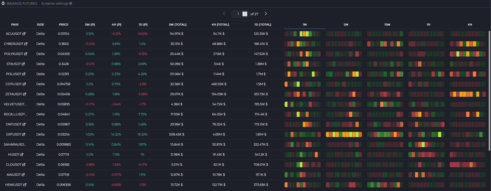This screenshot has height=191, width=491.
Task: Switch to the 4H heatmap tab
Action: (470, 25)
